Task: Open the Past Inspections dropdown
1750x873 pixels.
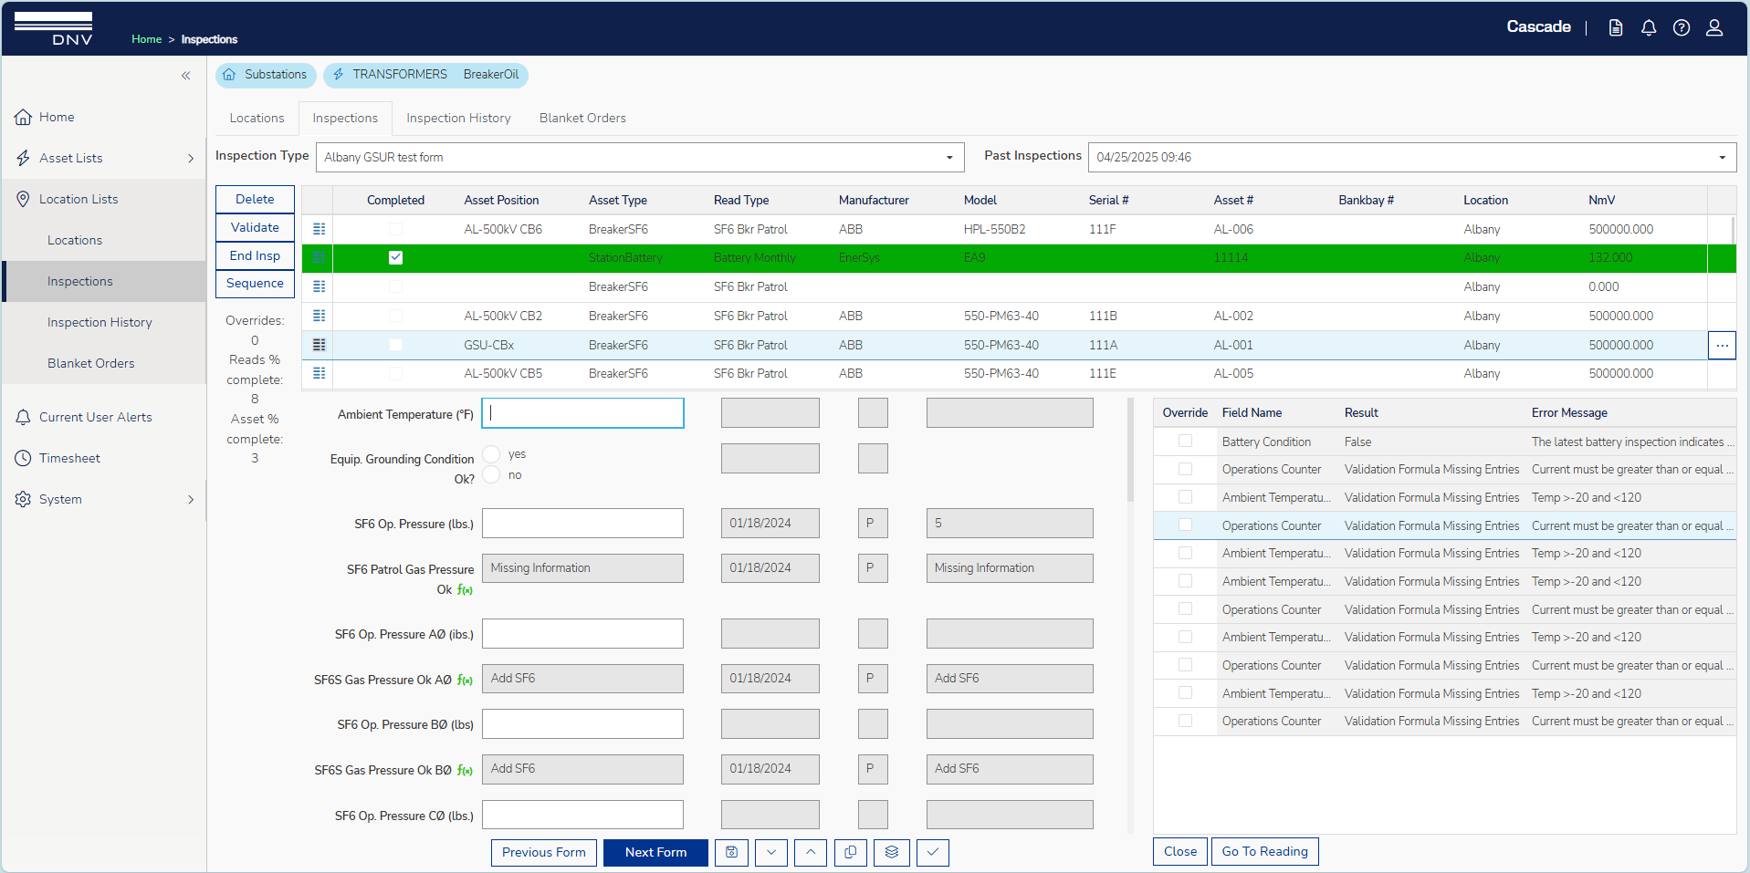Action: (x=1722, y=158)
